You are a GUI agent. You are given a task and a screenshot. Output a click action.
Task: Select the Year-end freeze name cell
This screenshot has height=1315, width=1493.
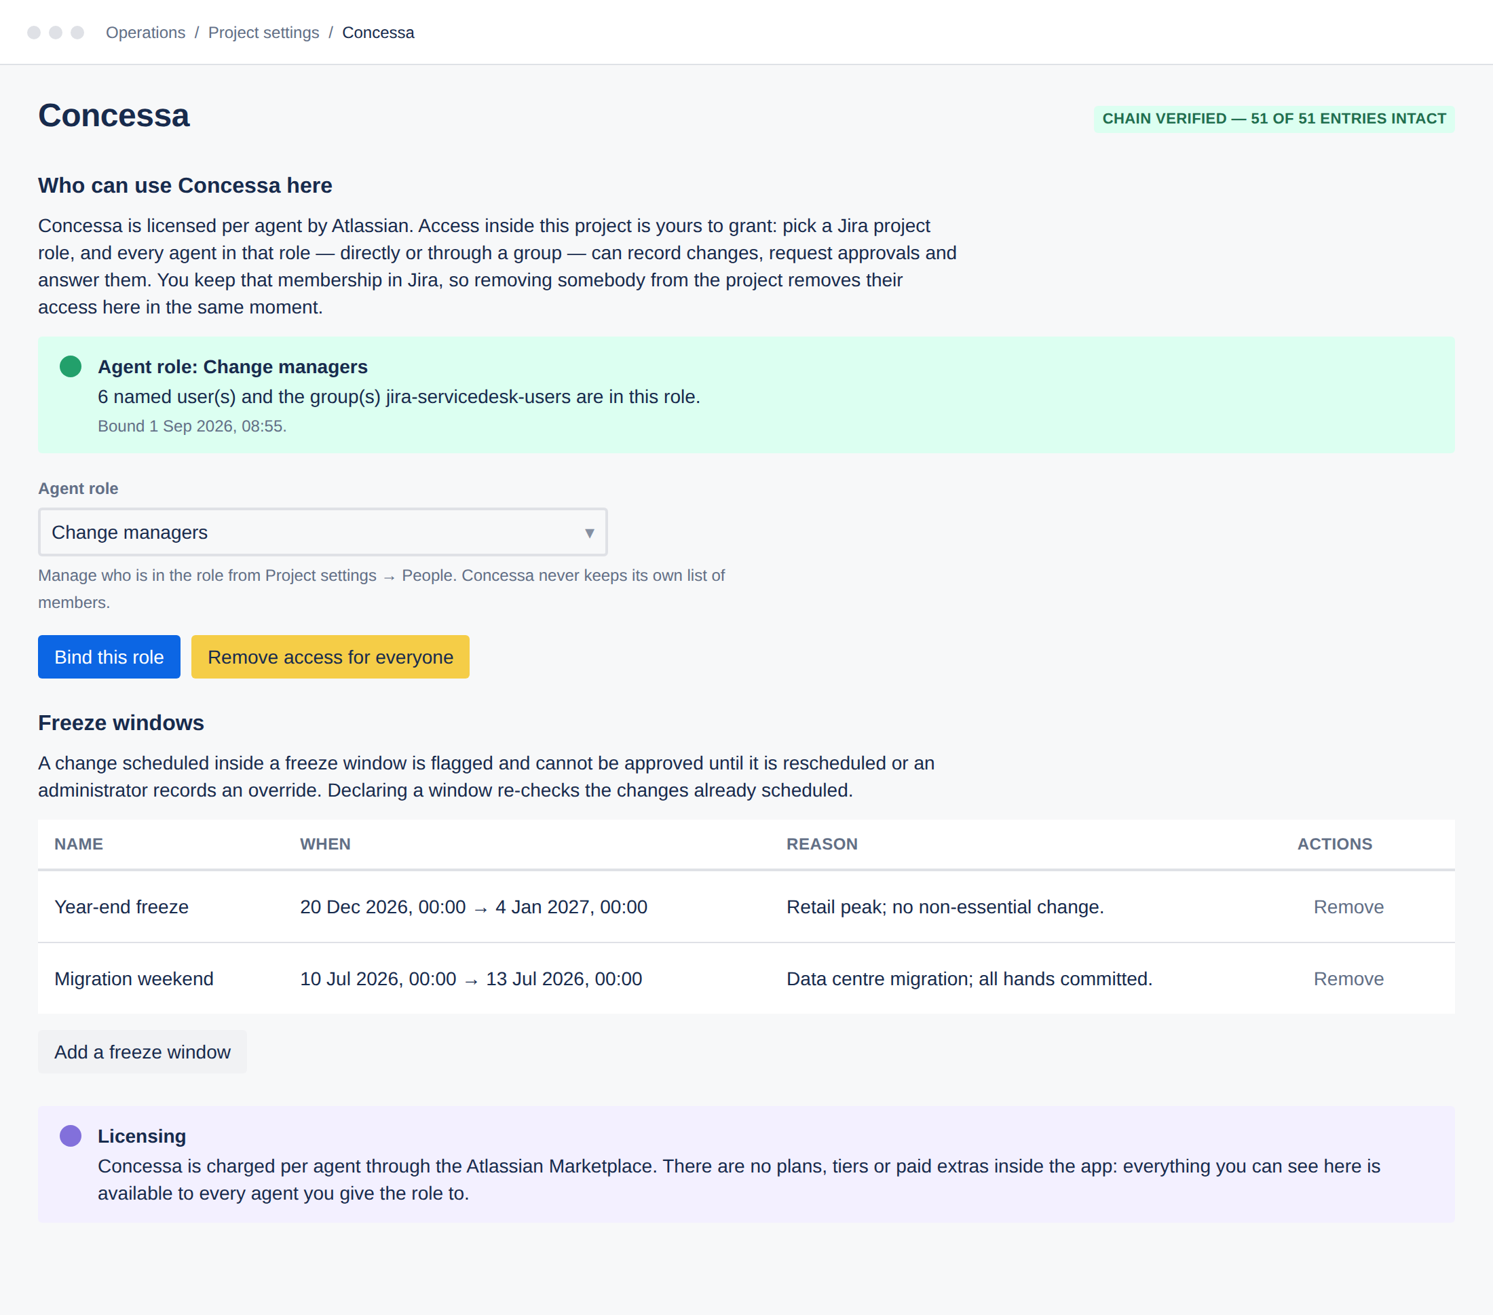click(121, 907)
